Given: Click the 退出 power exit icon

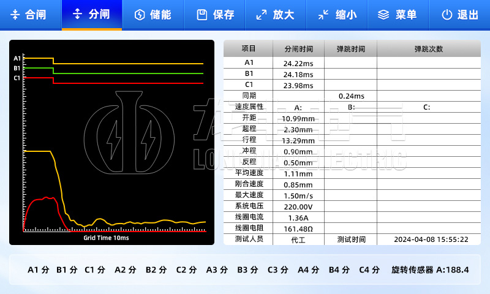Looking at the screenshot, I should (x=447, y=15).
